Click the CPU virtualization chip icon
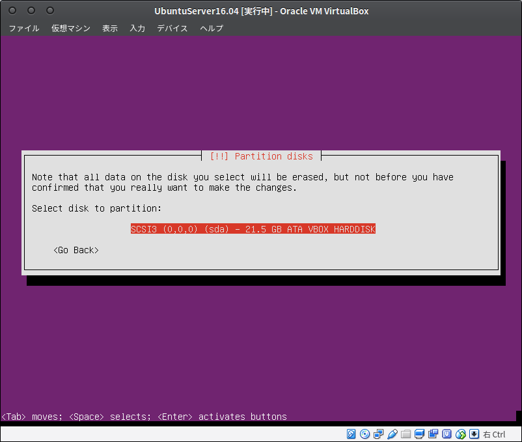Image resolution: width=522 pixels, height=442 pixels. 446,434
